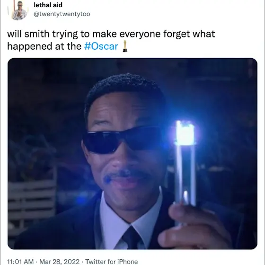Click the 11:01 AM timestamp

(20, 261)
